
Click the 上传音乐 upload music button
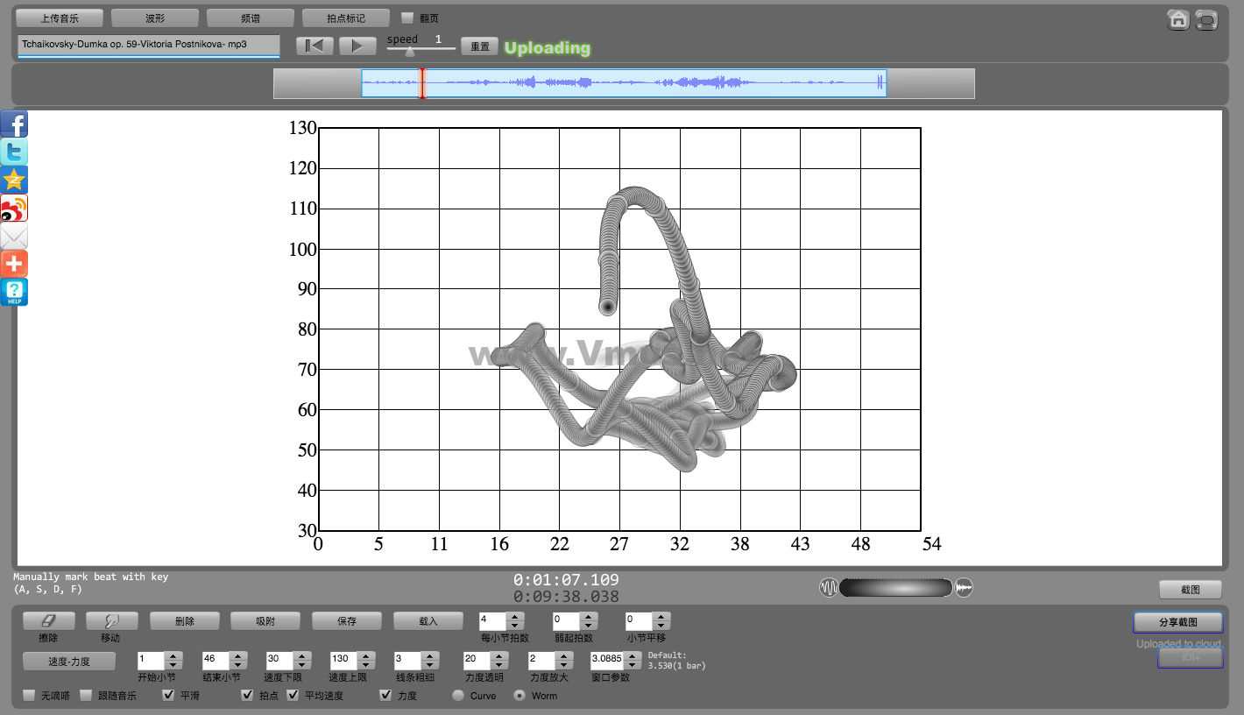click(x=60, y=18)
